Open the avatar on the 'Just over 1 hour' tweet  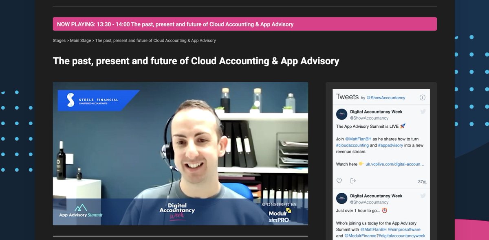(341, 199)
